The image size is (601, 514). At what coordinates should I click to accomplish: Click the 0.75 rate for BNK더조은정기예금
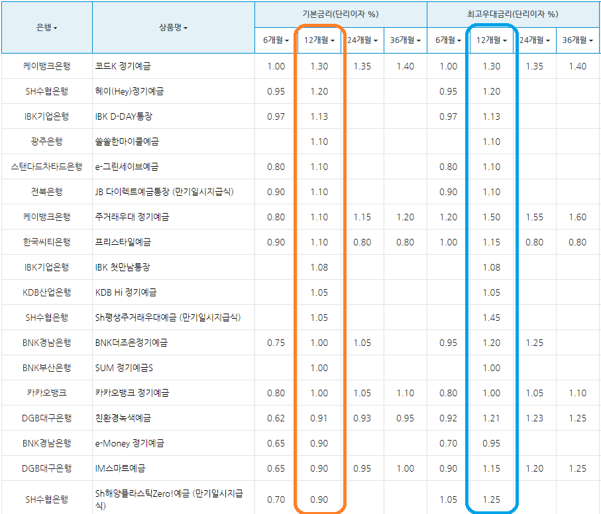tap(276, 343)
